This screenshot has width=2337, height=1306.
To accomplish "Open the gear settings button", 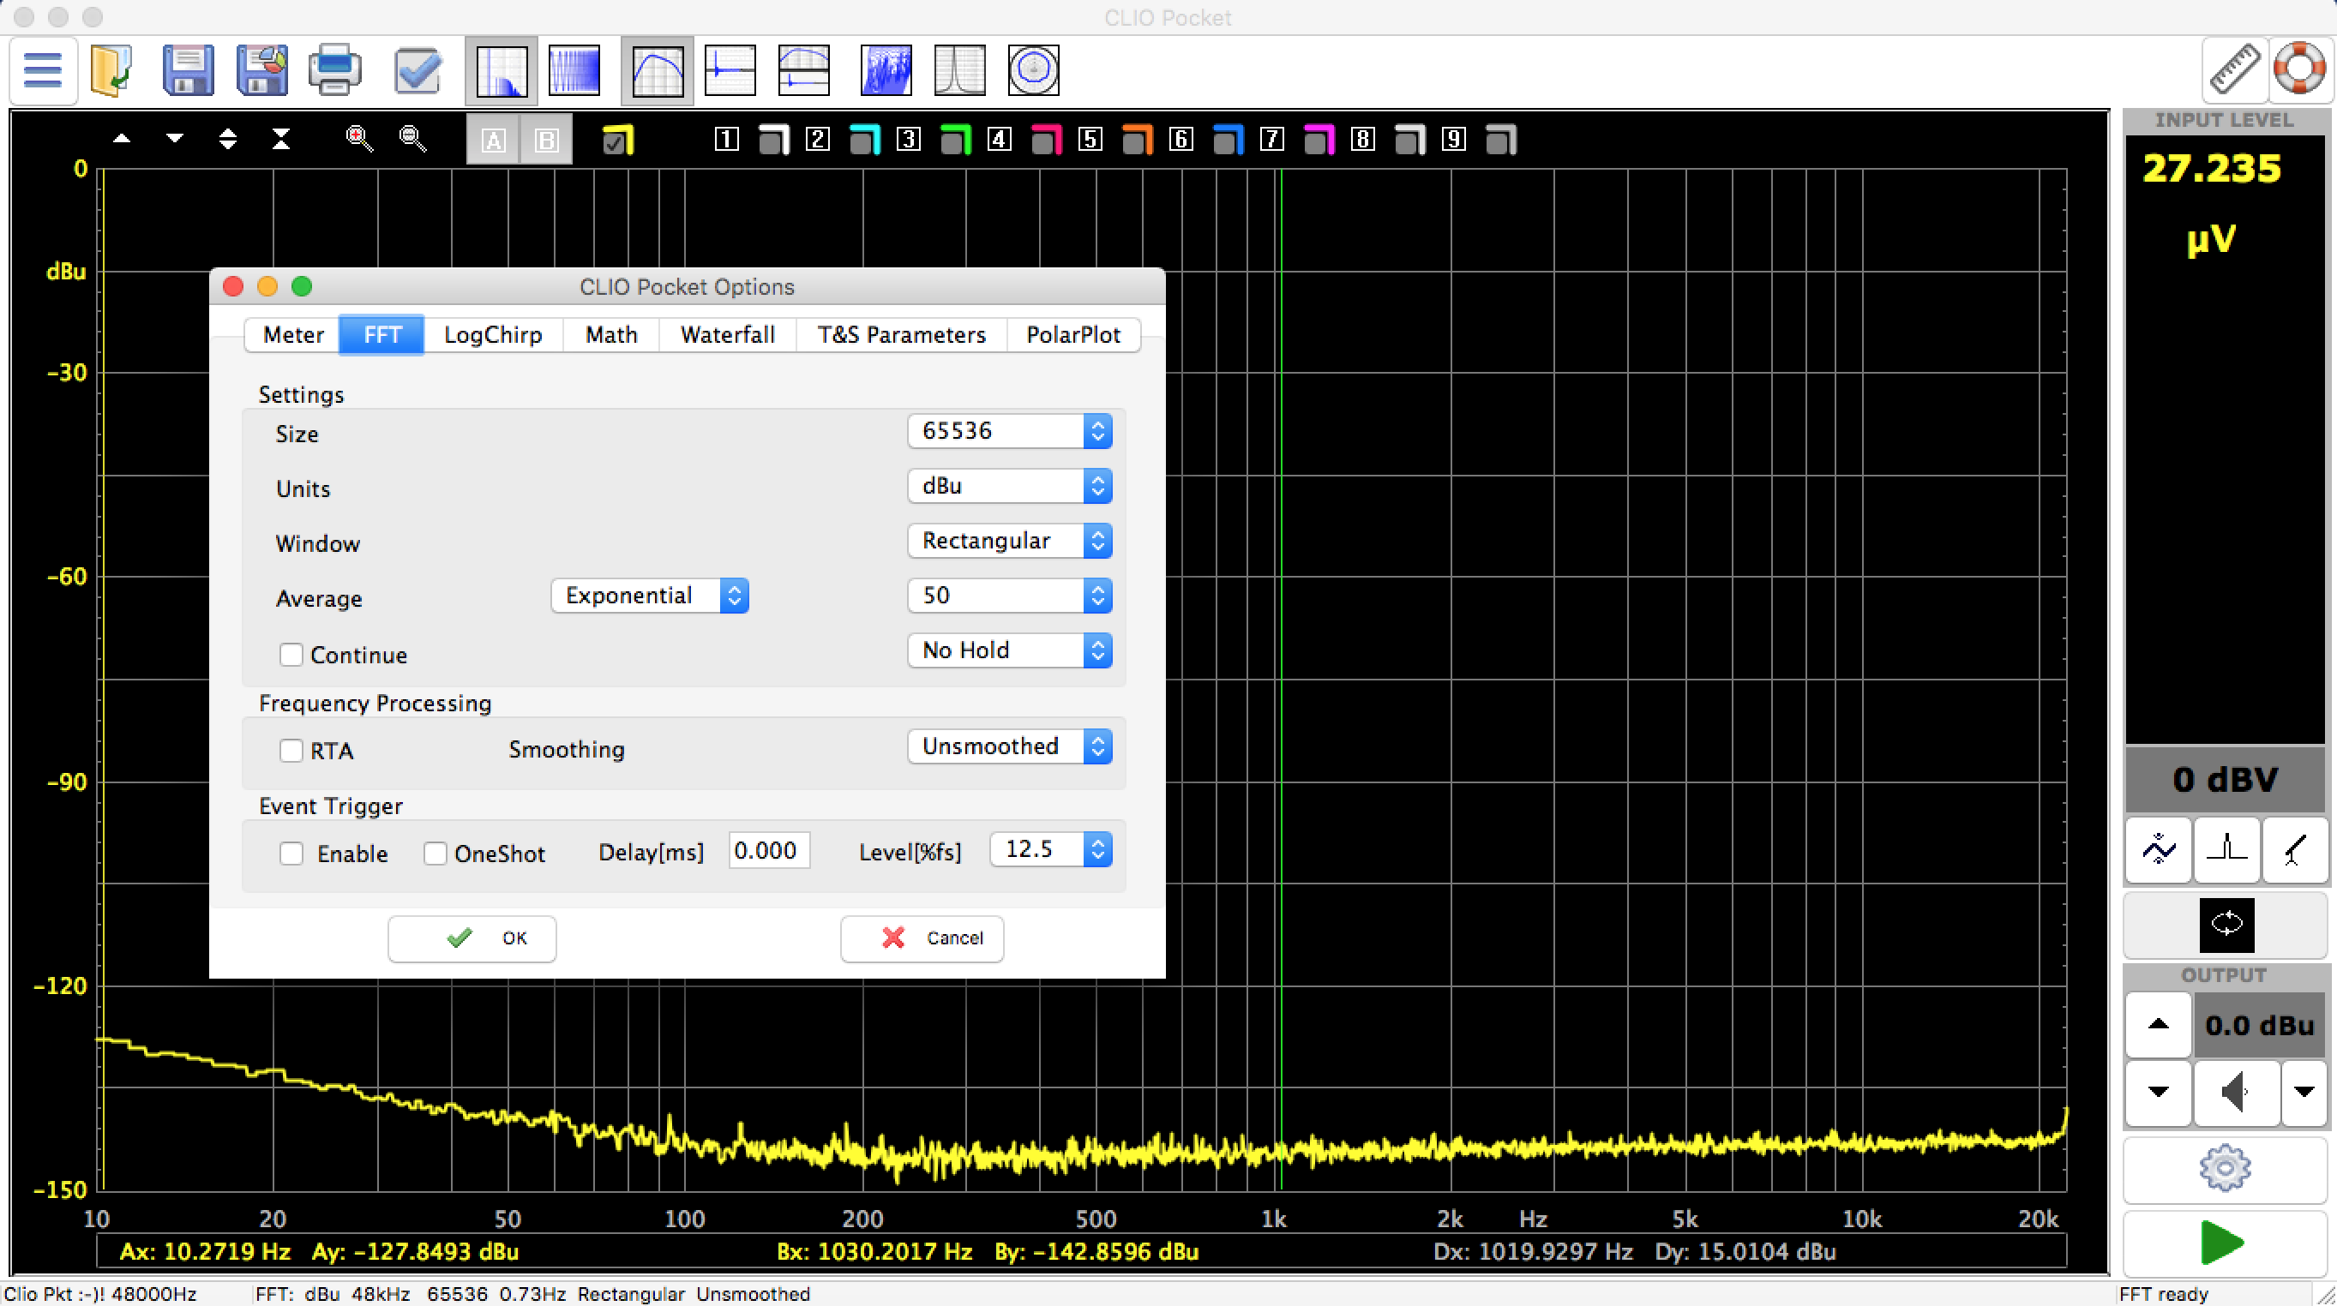I will 2226,1168.
